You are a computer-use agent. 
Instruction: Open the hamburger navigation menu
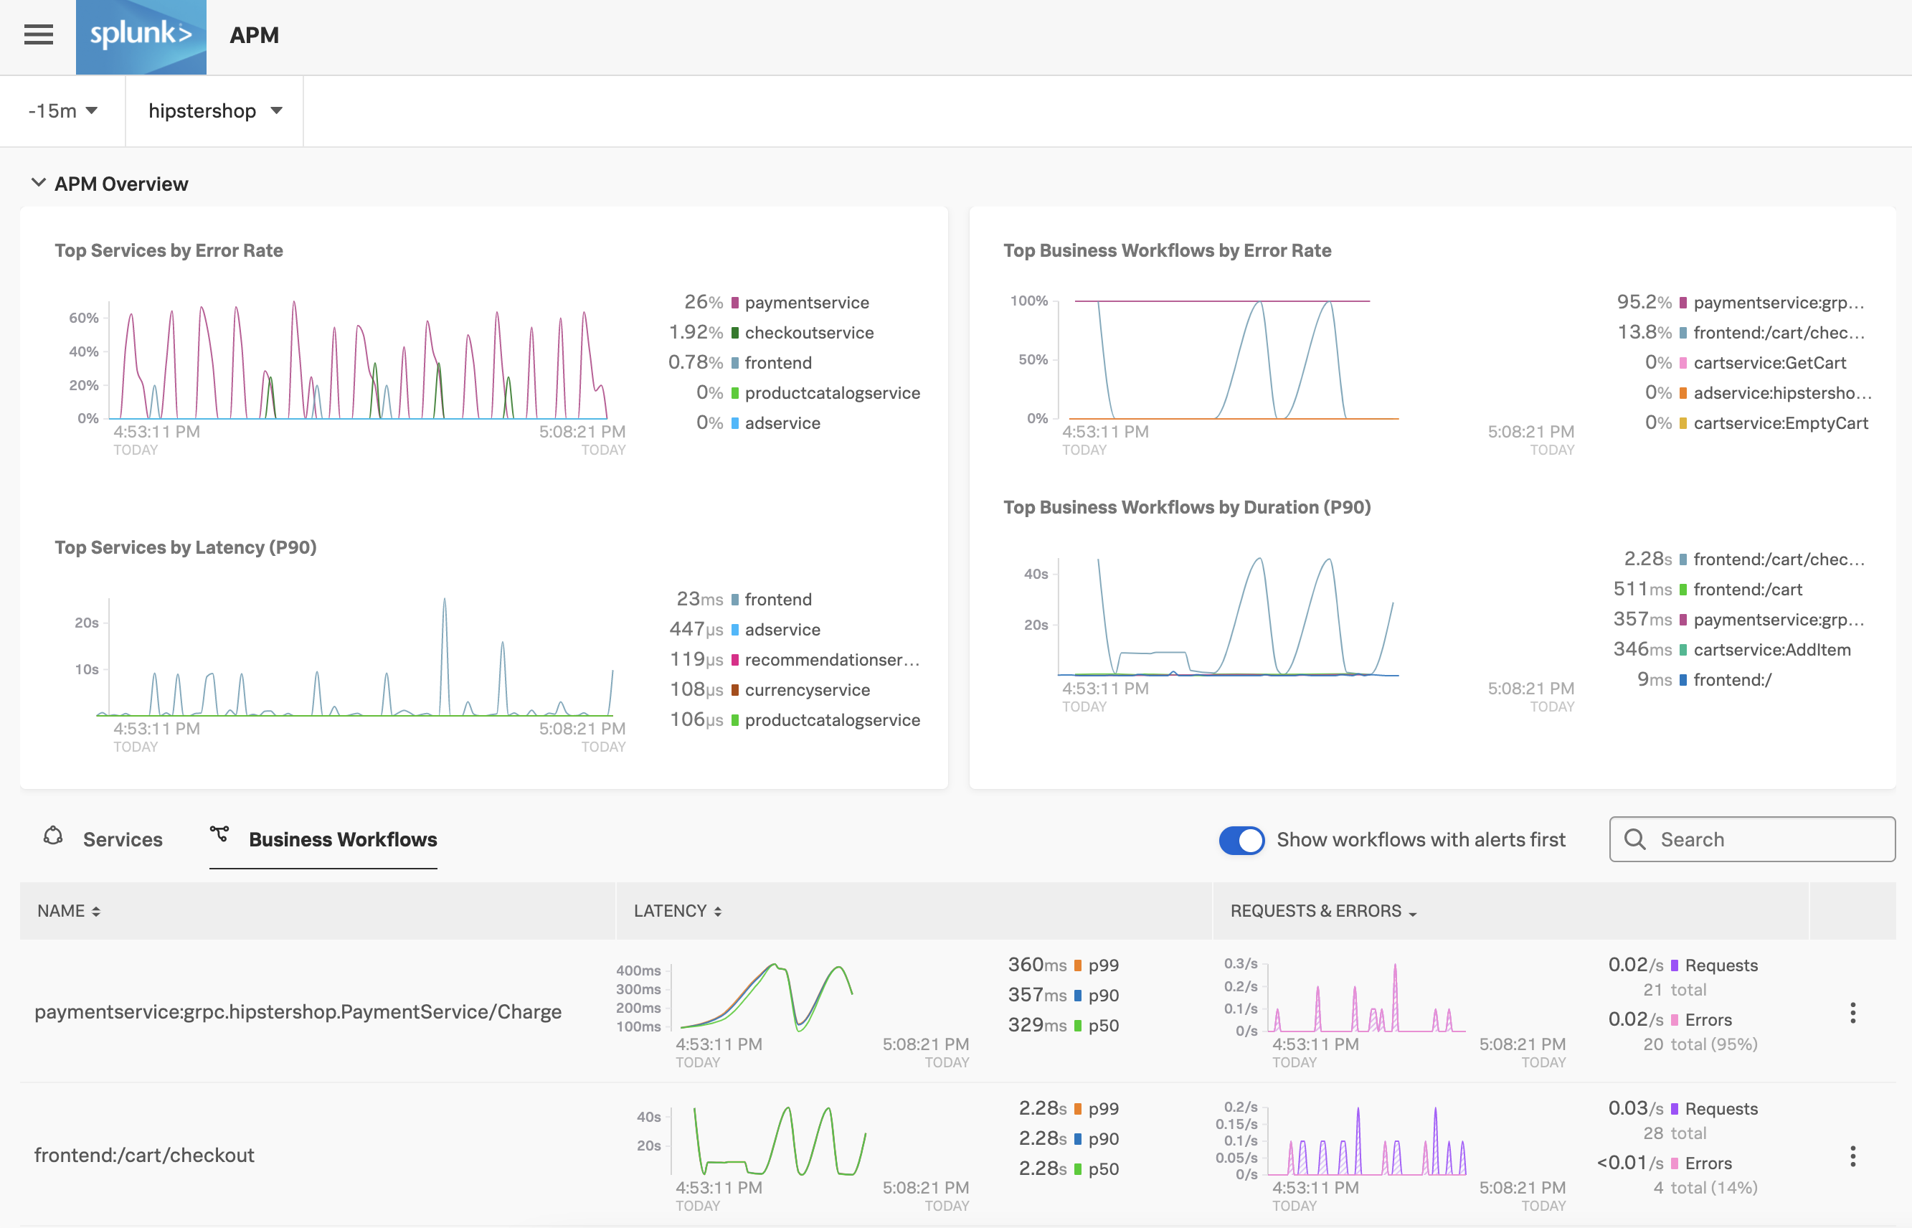[38, 34]
